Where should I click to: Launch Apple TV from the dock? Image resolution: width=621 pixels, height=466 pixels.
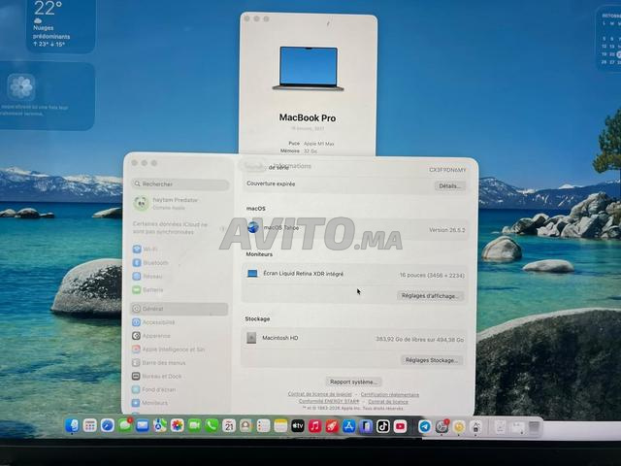pyautogui.click(x=298, y=426)
